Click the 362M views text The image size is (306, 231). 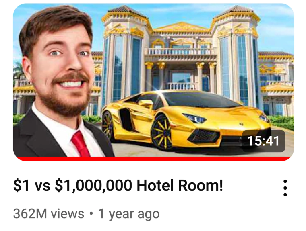(49, 214)
